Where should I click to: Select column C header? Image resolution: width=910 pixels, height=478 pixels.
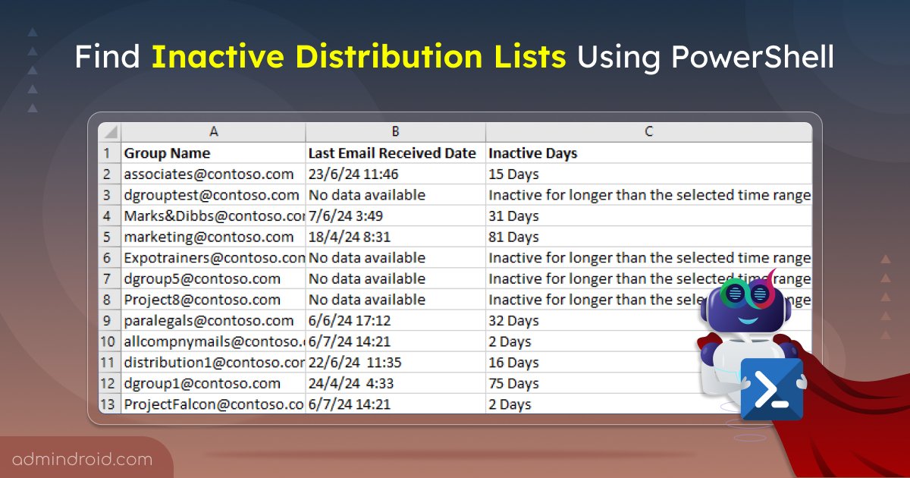[x=649, y=131]
